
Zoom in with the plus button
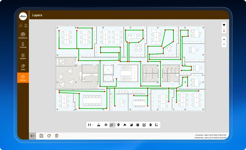[224, 39]
